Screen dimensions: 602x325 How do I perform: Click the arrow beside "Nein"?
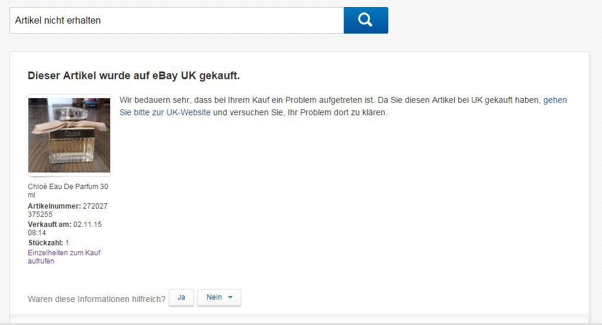tap(230, 297)
